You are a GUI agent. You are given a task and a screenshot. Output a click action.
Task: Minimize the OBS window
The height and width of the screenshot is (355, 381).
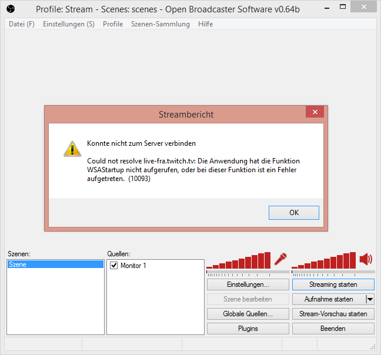click(x=327, y=8)
